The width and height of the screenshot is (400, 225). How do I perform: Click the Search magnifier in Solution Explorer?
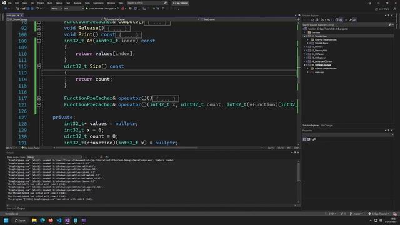(390, 25)
